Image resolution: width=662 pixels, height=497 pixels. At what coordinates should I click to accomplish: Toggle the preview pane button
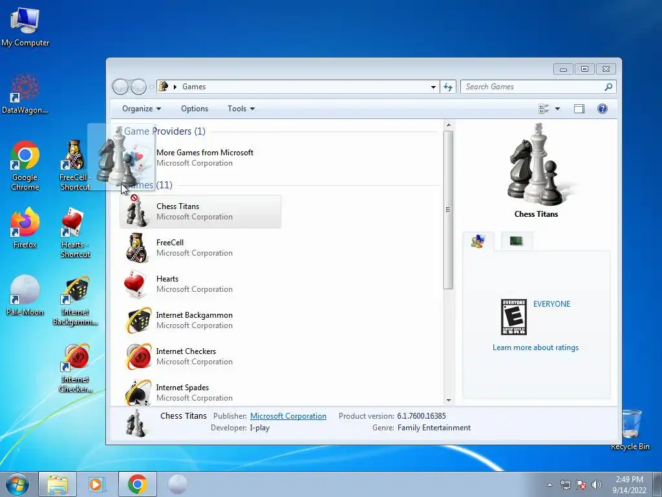[x=579, y=109]
